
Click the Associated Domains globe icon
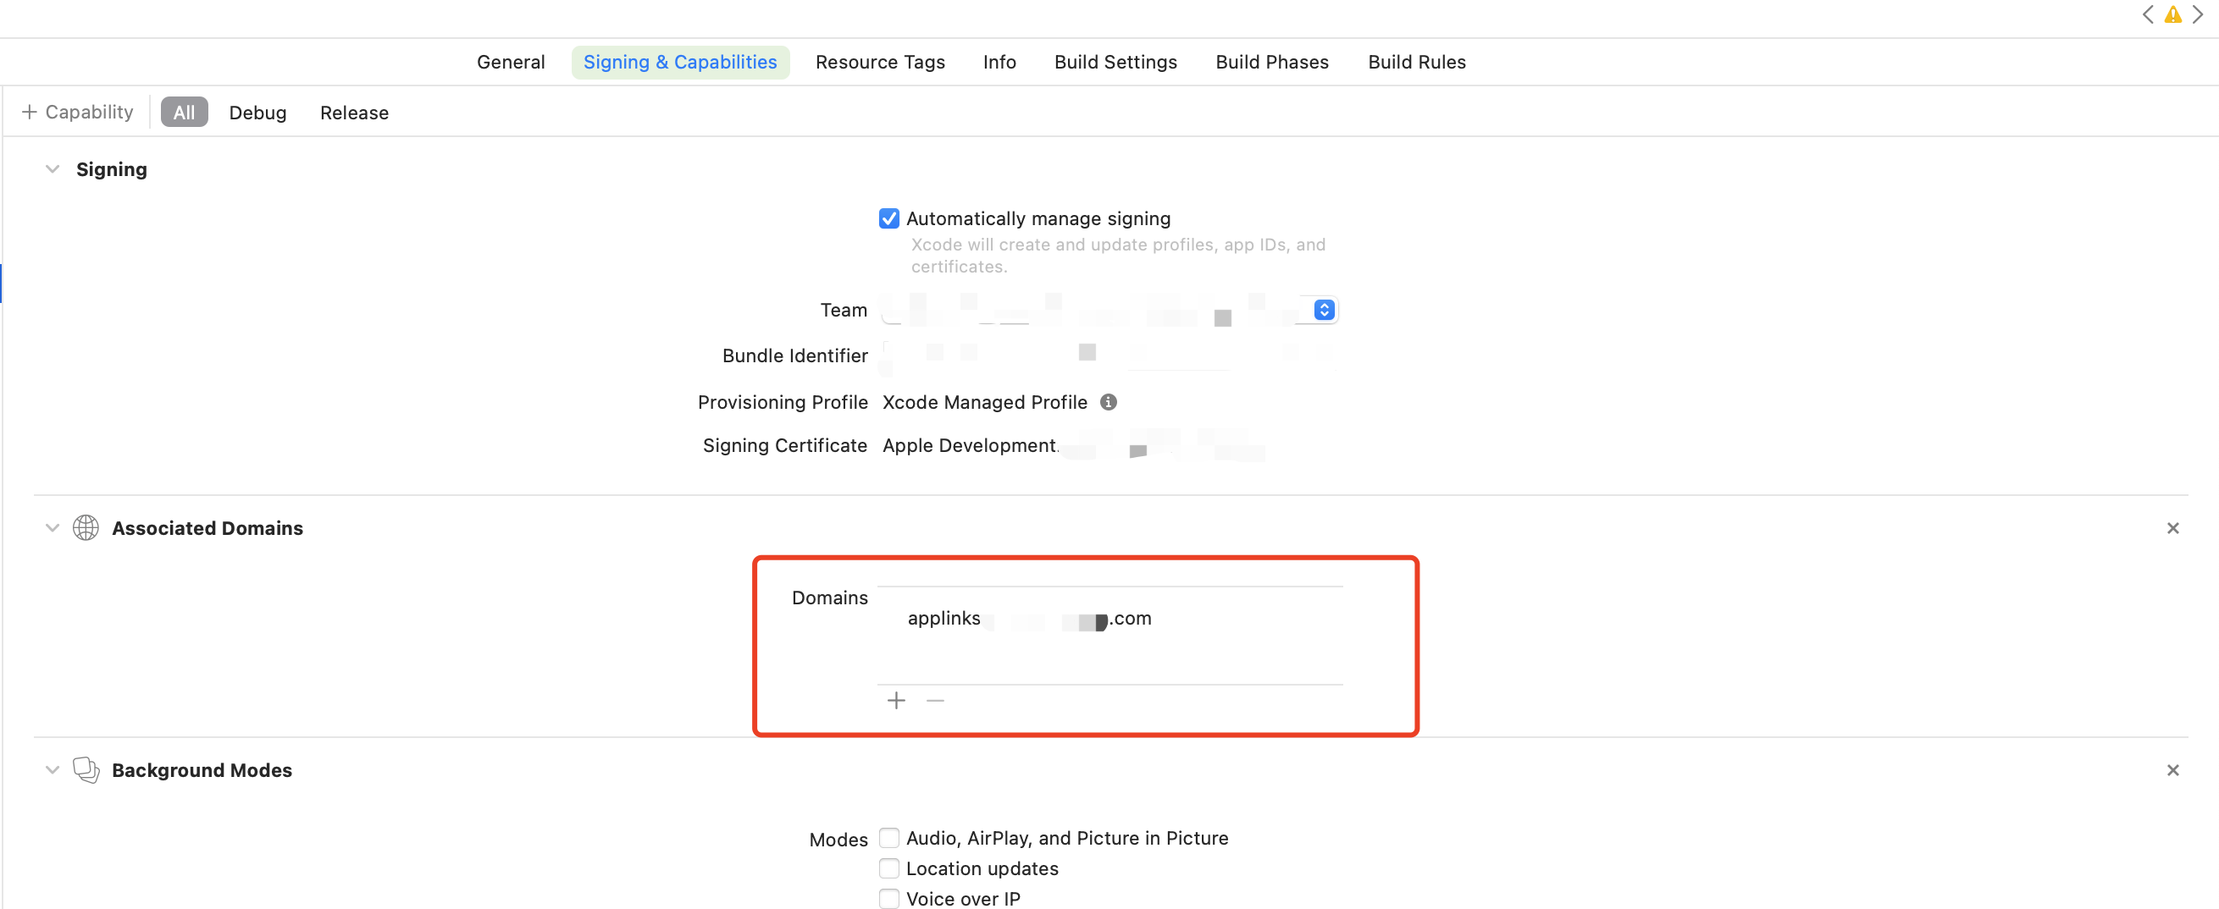click(86, 527)
